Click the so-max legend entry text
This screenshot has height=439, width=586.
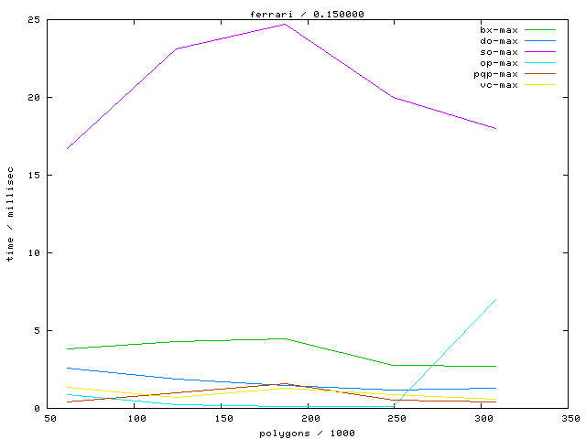tap(498, 52)
